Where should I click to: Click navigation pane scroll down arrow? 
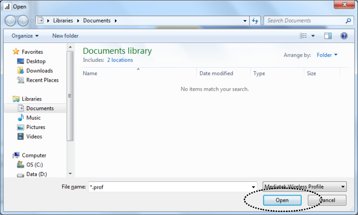[x=70, y=174]
